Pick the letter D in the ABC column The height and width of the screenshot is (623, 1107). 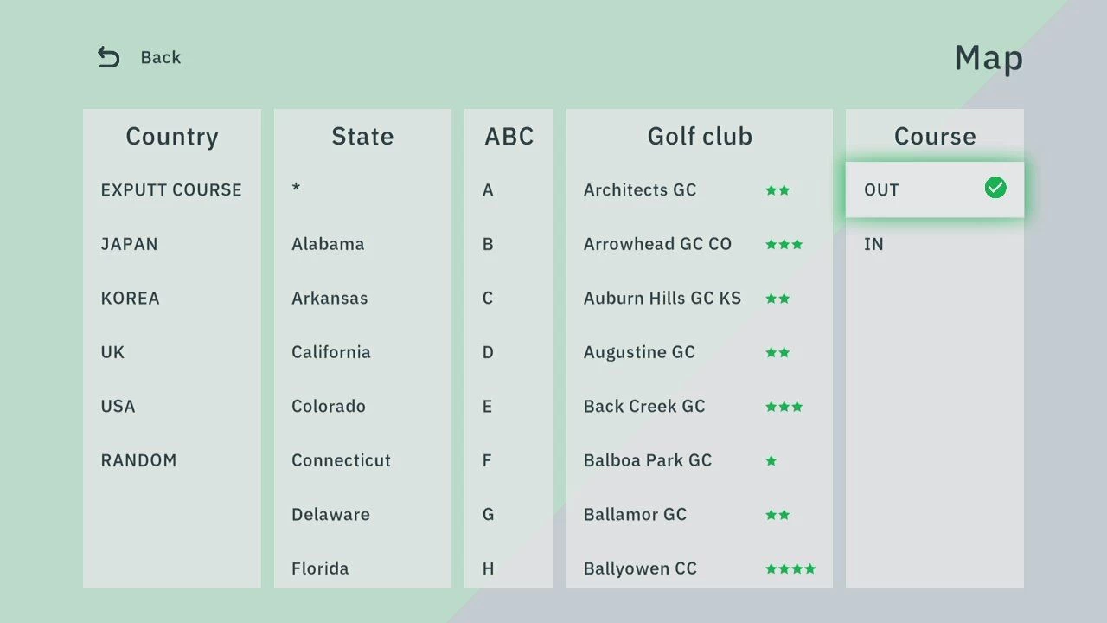[488, 352]
